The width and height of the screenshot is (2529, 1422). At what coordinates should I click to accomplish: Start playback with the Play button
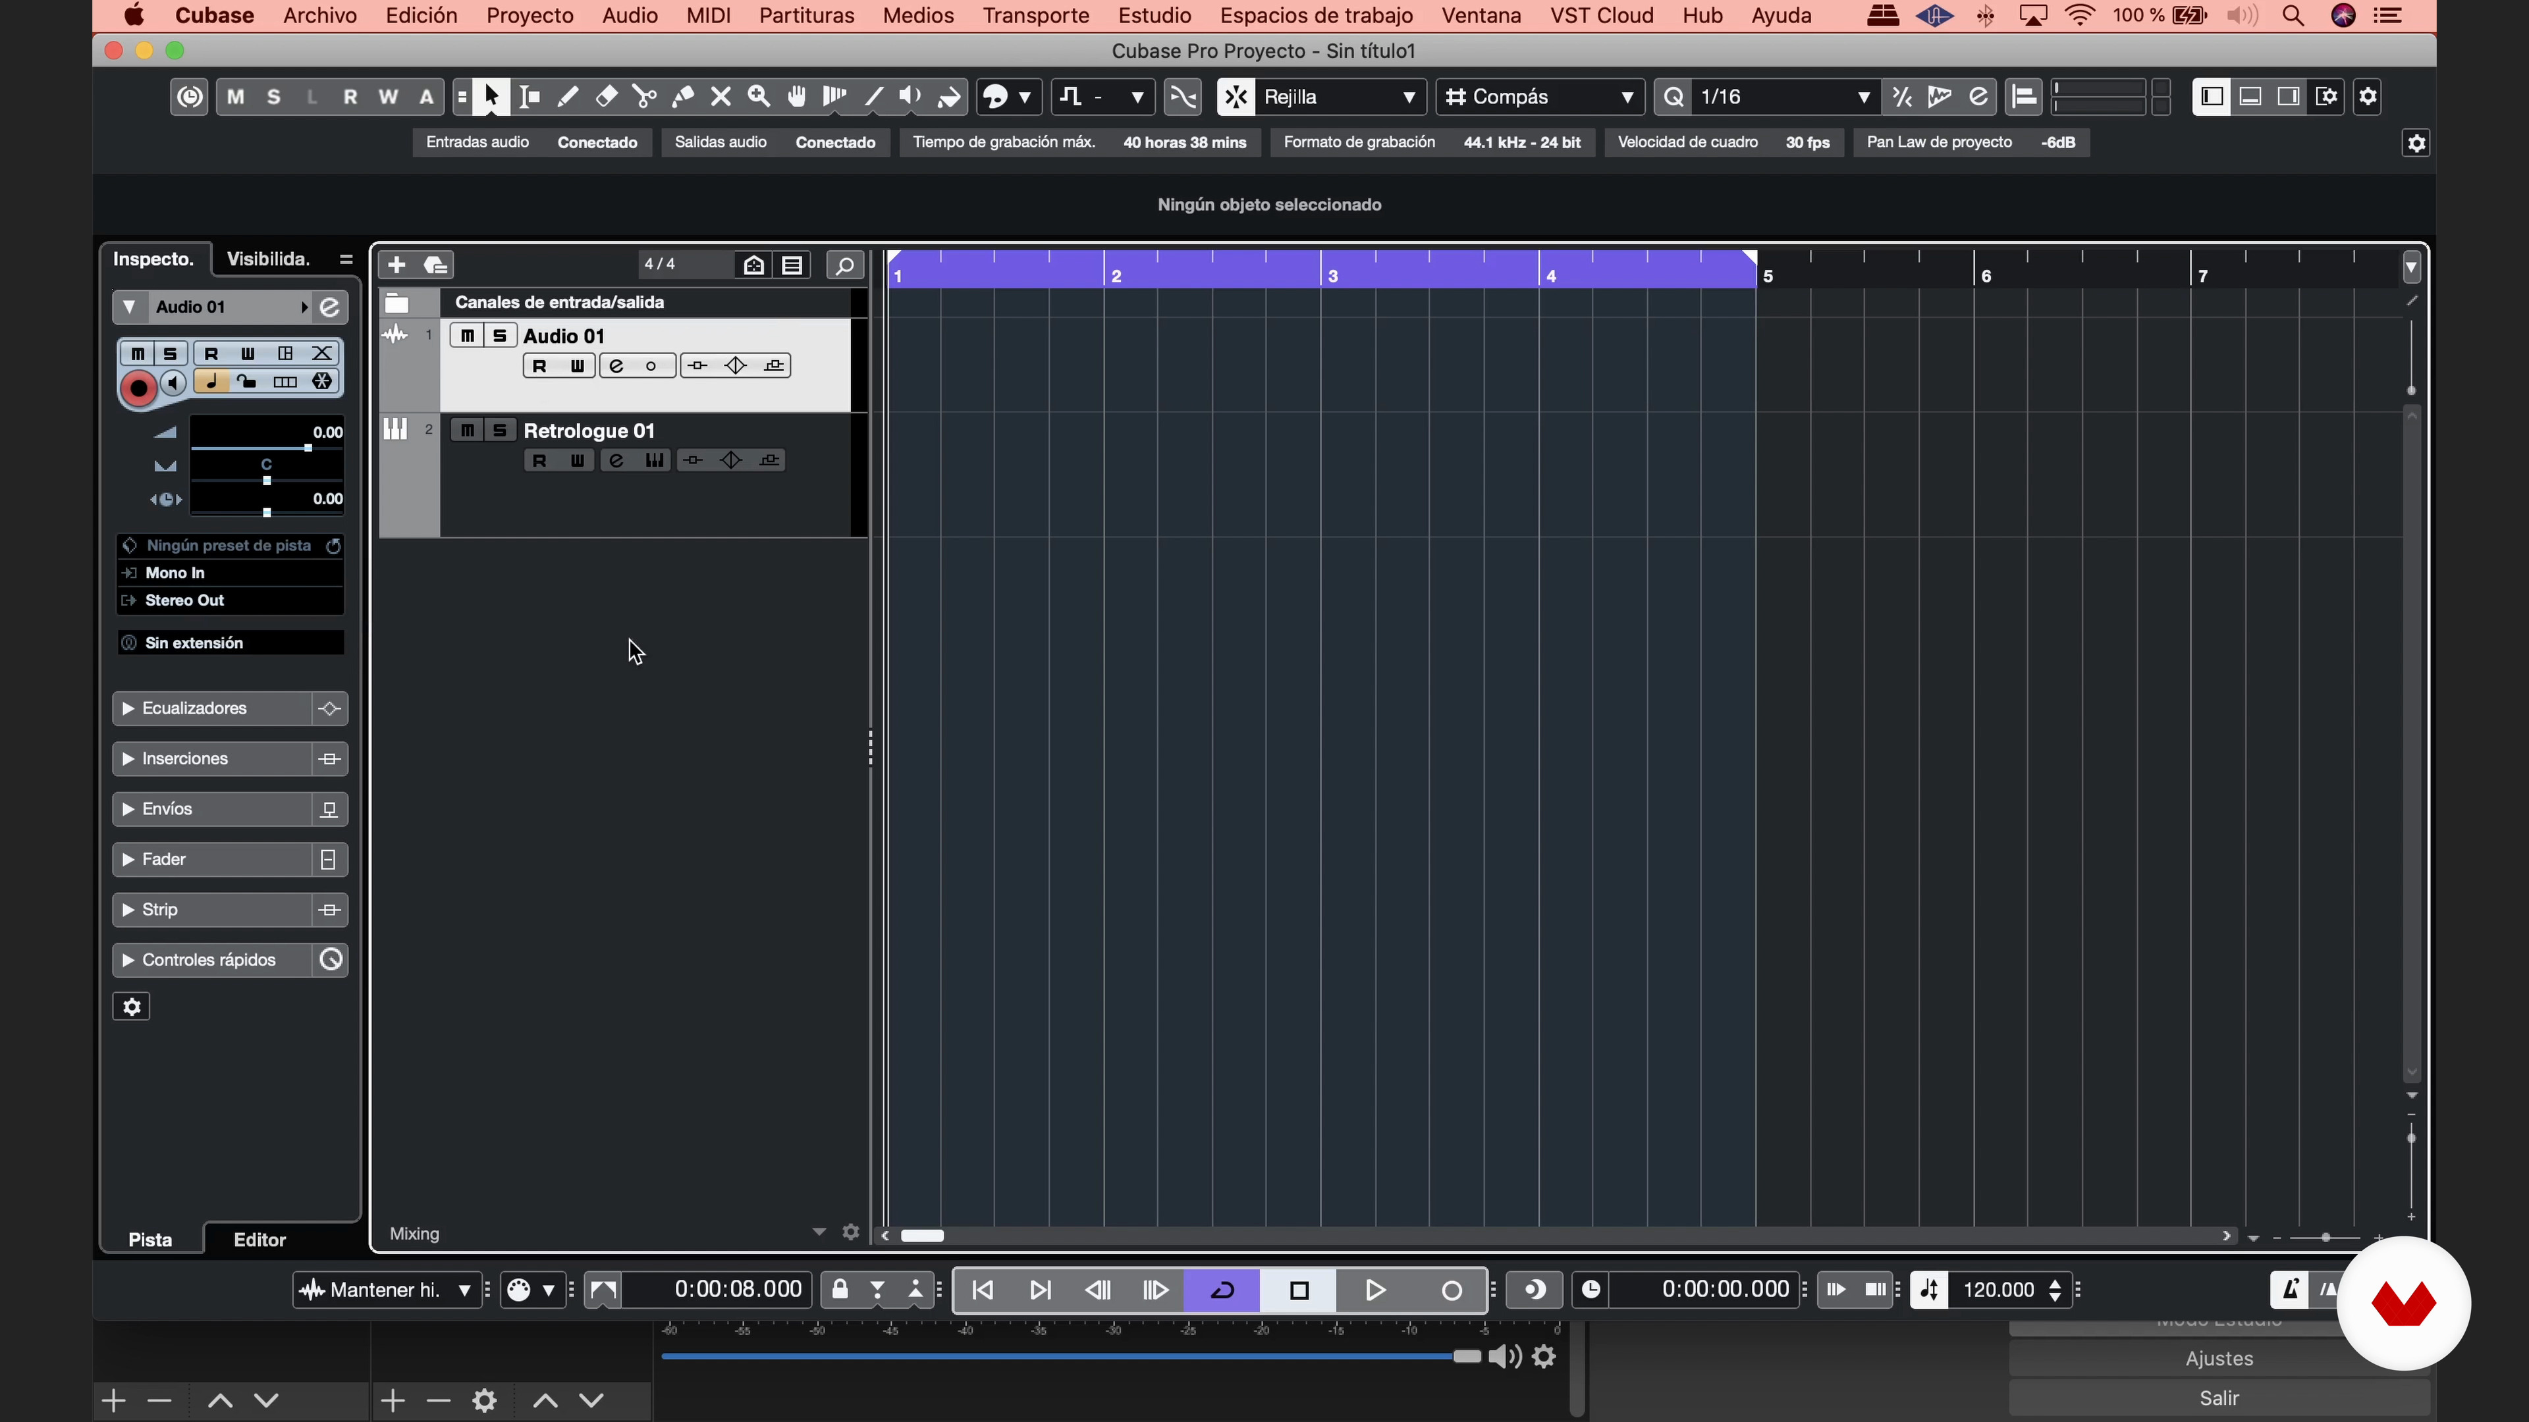click(1374, 1290)
